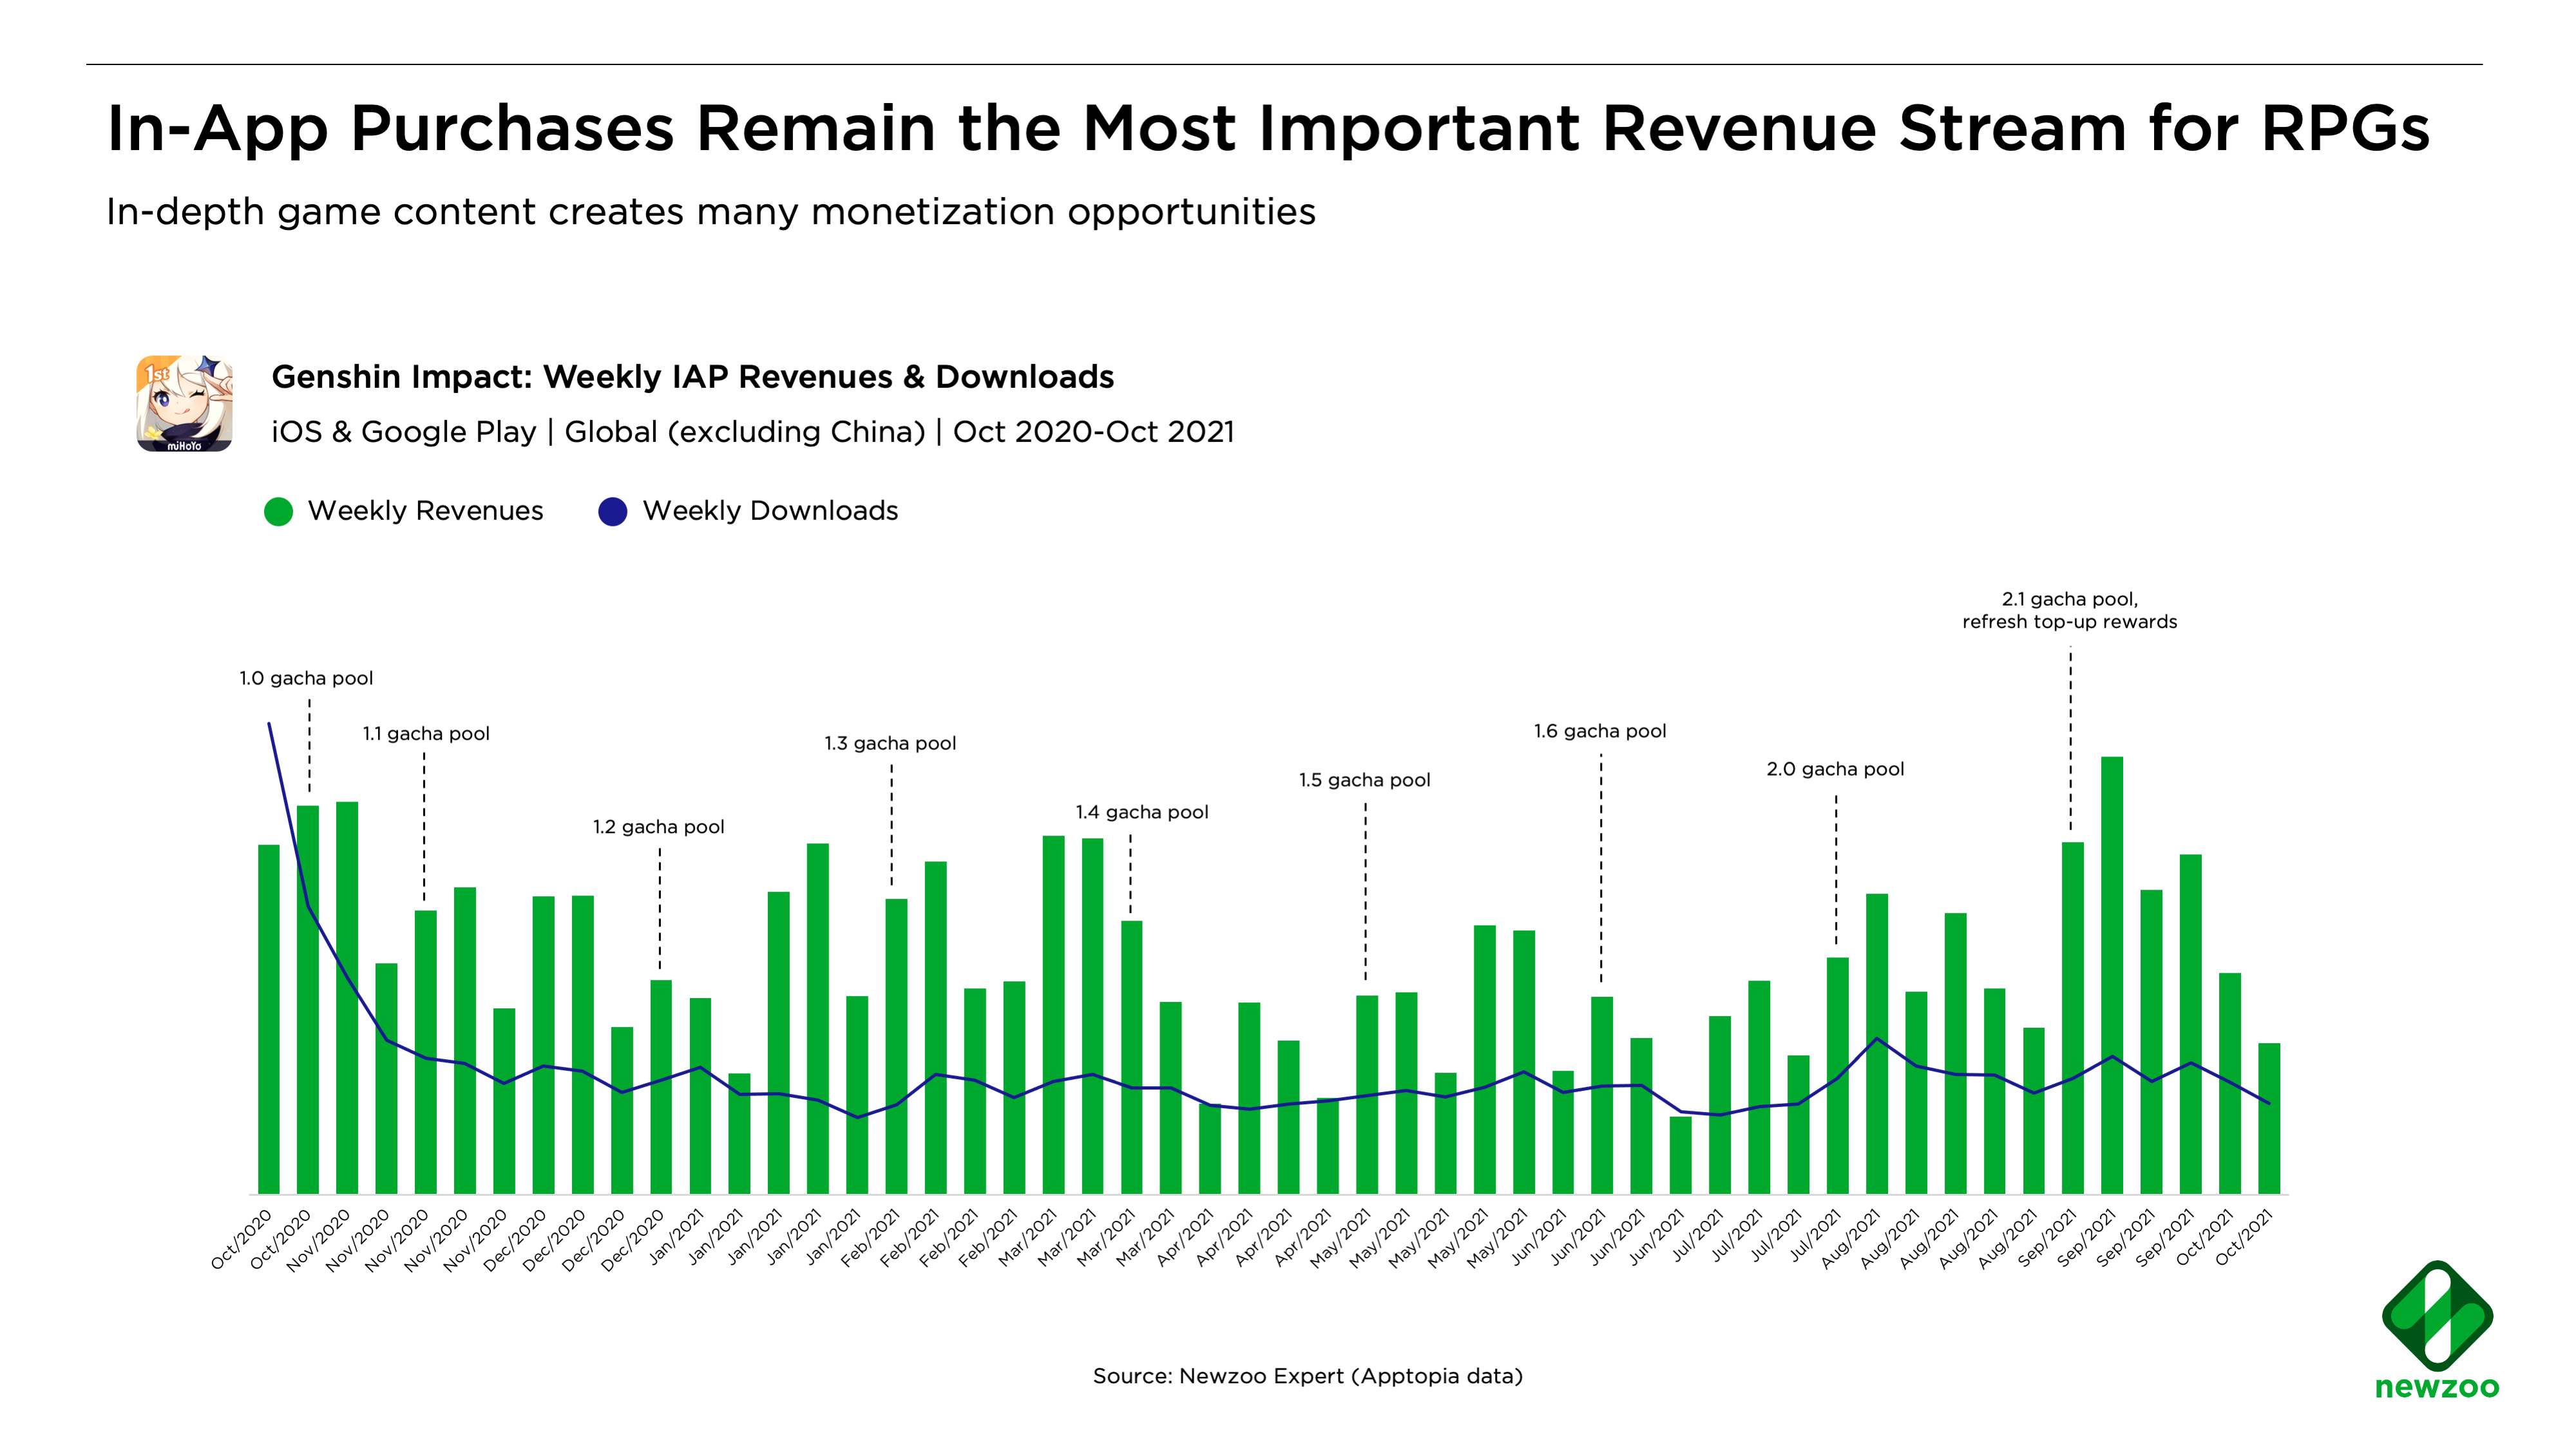The width and height of the screenshot is (2576, 1449).
Task: Click the "1.6 gacha pool" annotation
Action: point(1600,731)
